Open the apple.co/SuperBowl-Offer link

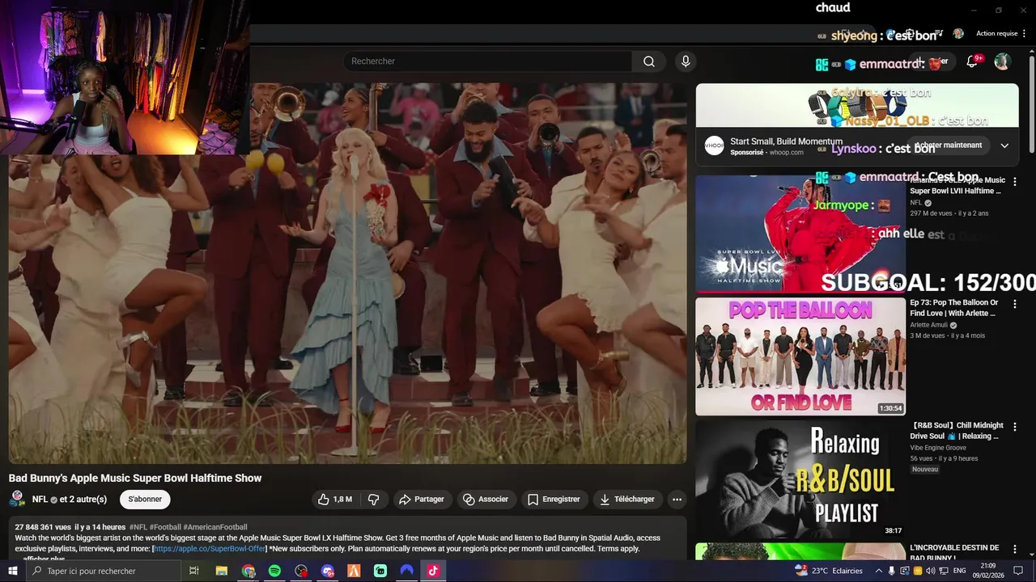coord(209,549)
